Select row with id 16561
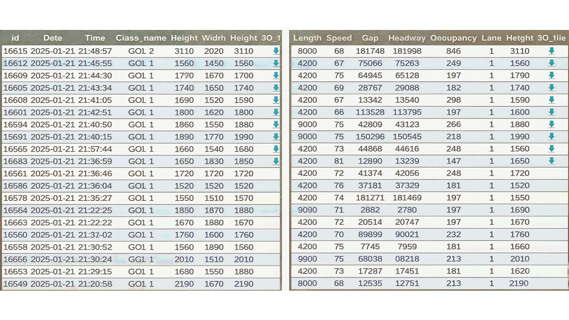Screen dimensions: 569x320 (15, 174)
